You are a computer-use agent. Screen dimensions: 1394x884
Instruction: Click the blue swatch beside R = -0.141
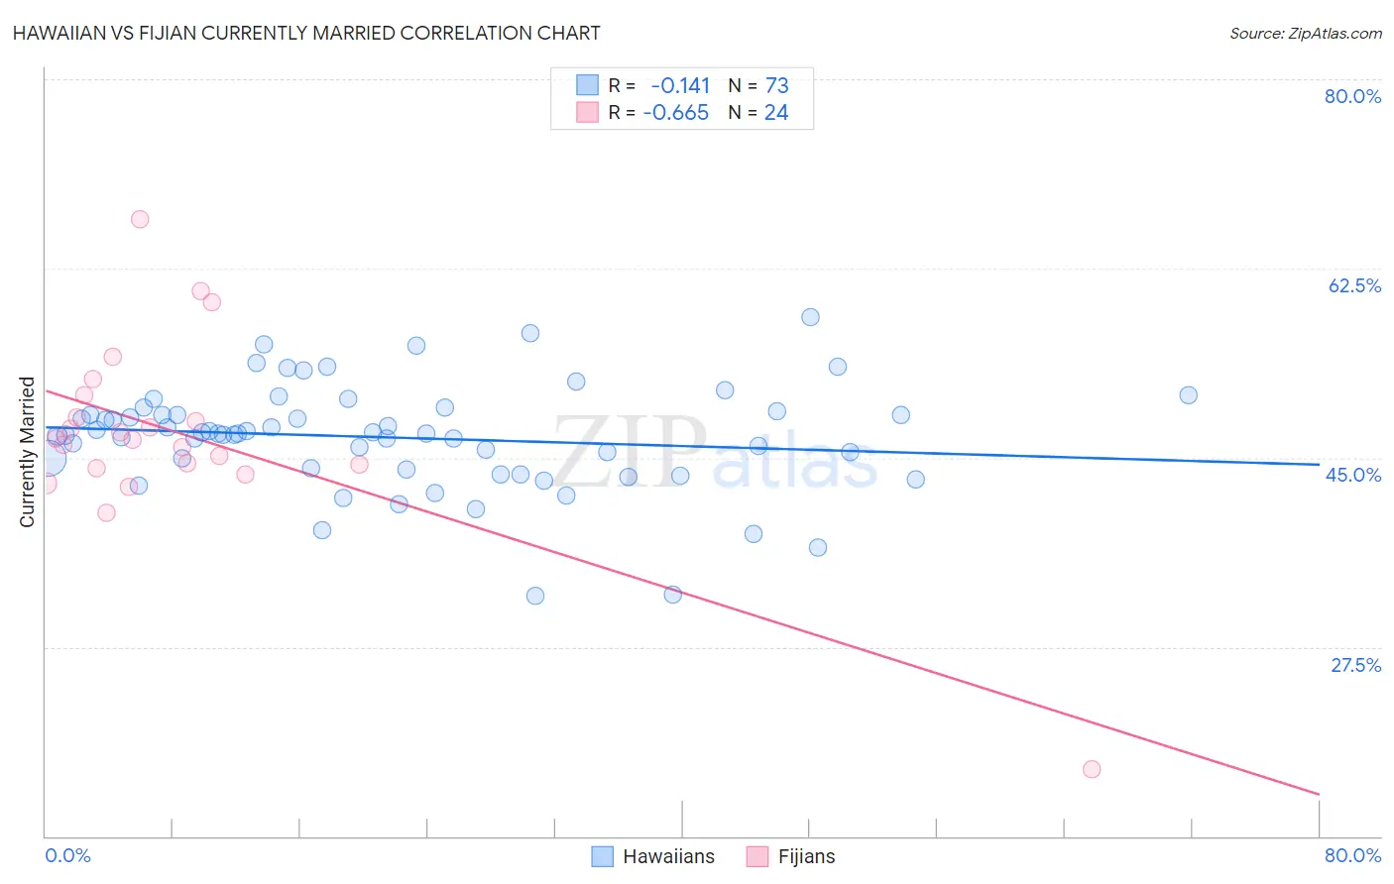pyautogui.click(x=587, y=85)
